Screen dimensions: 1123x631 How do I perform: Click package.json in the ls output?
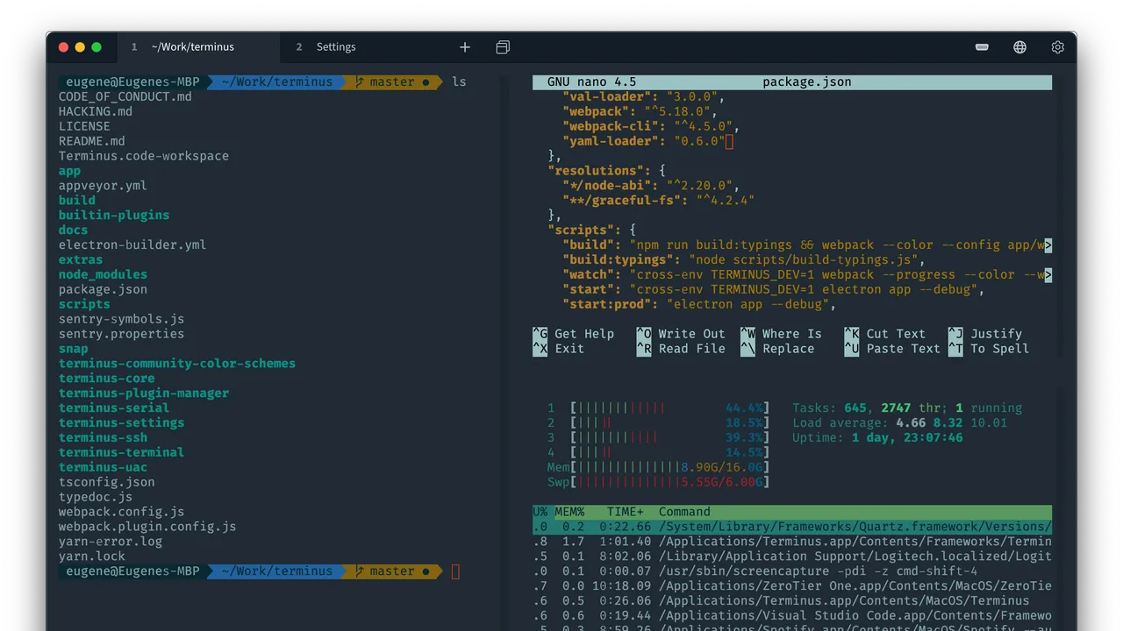(103, 289)
